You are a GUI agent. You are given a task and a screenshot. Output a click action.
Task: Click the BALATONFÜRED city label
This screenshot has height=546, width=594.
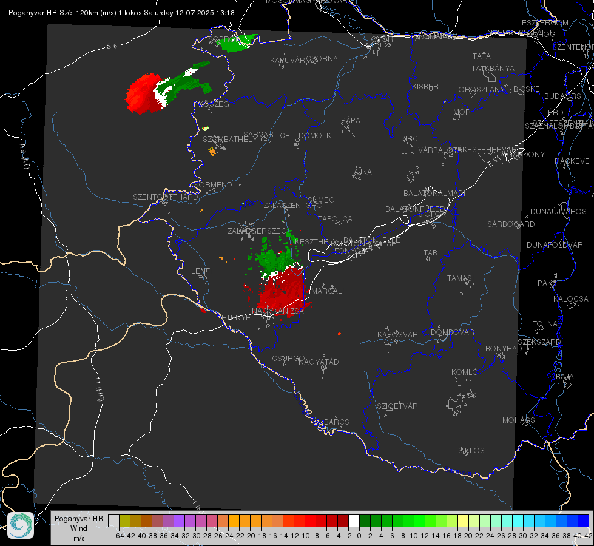click(x=415, y=209)
